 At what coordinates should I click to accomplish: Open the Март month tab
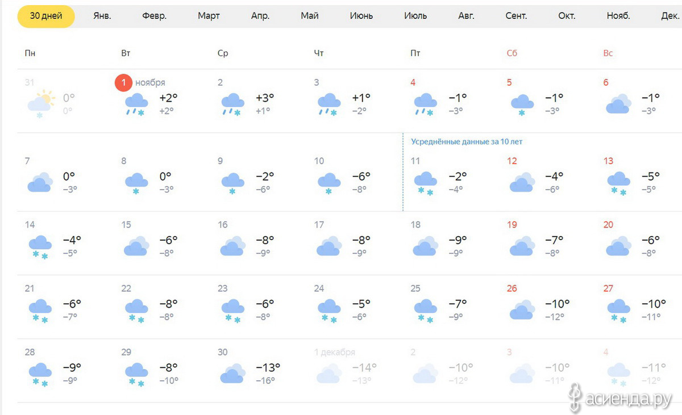(x=209, y=16)
